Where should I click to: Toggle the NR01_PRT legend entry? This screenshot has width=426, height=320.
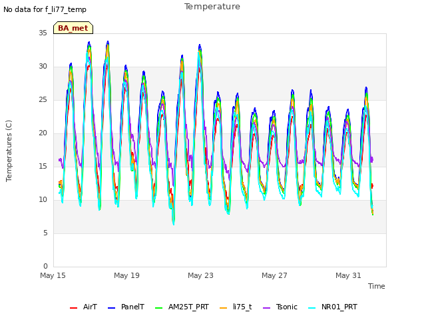point(333,307)
